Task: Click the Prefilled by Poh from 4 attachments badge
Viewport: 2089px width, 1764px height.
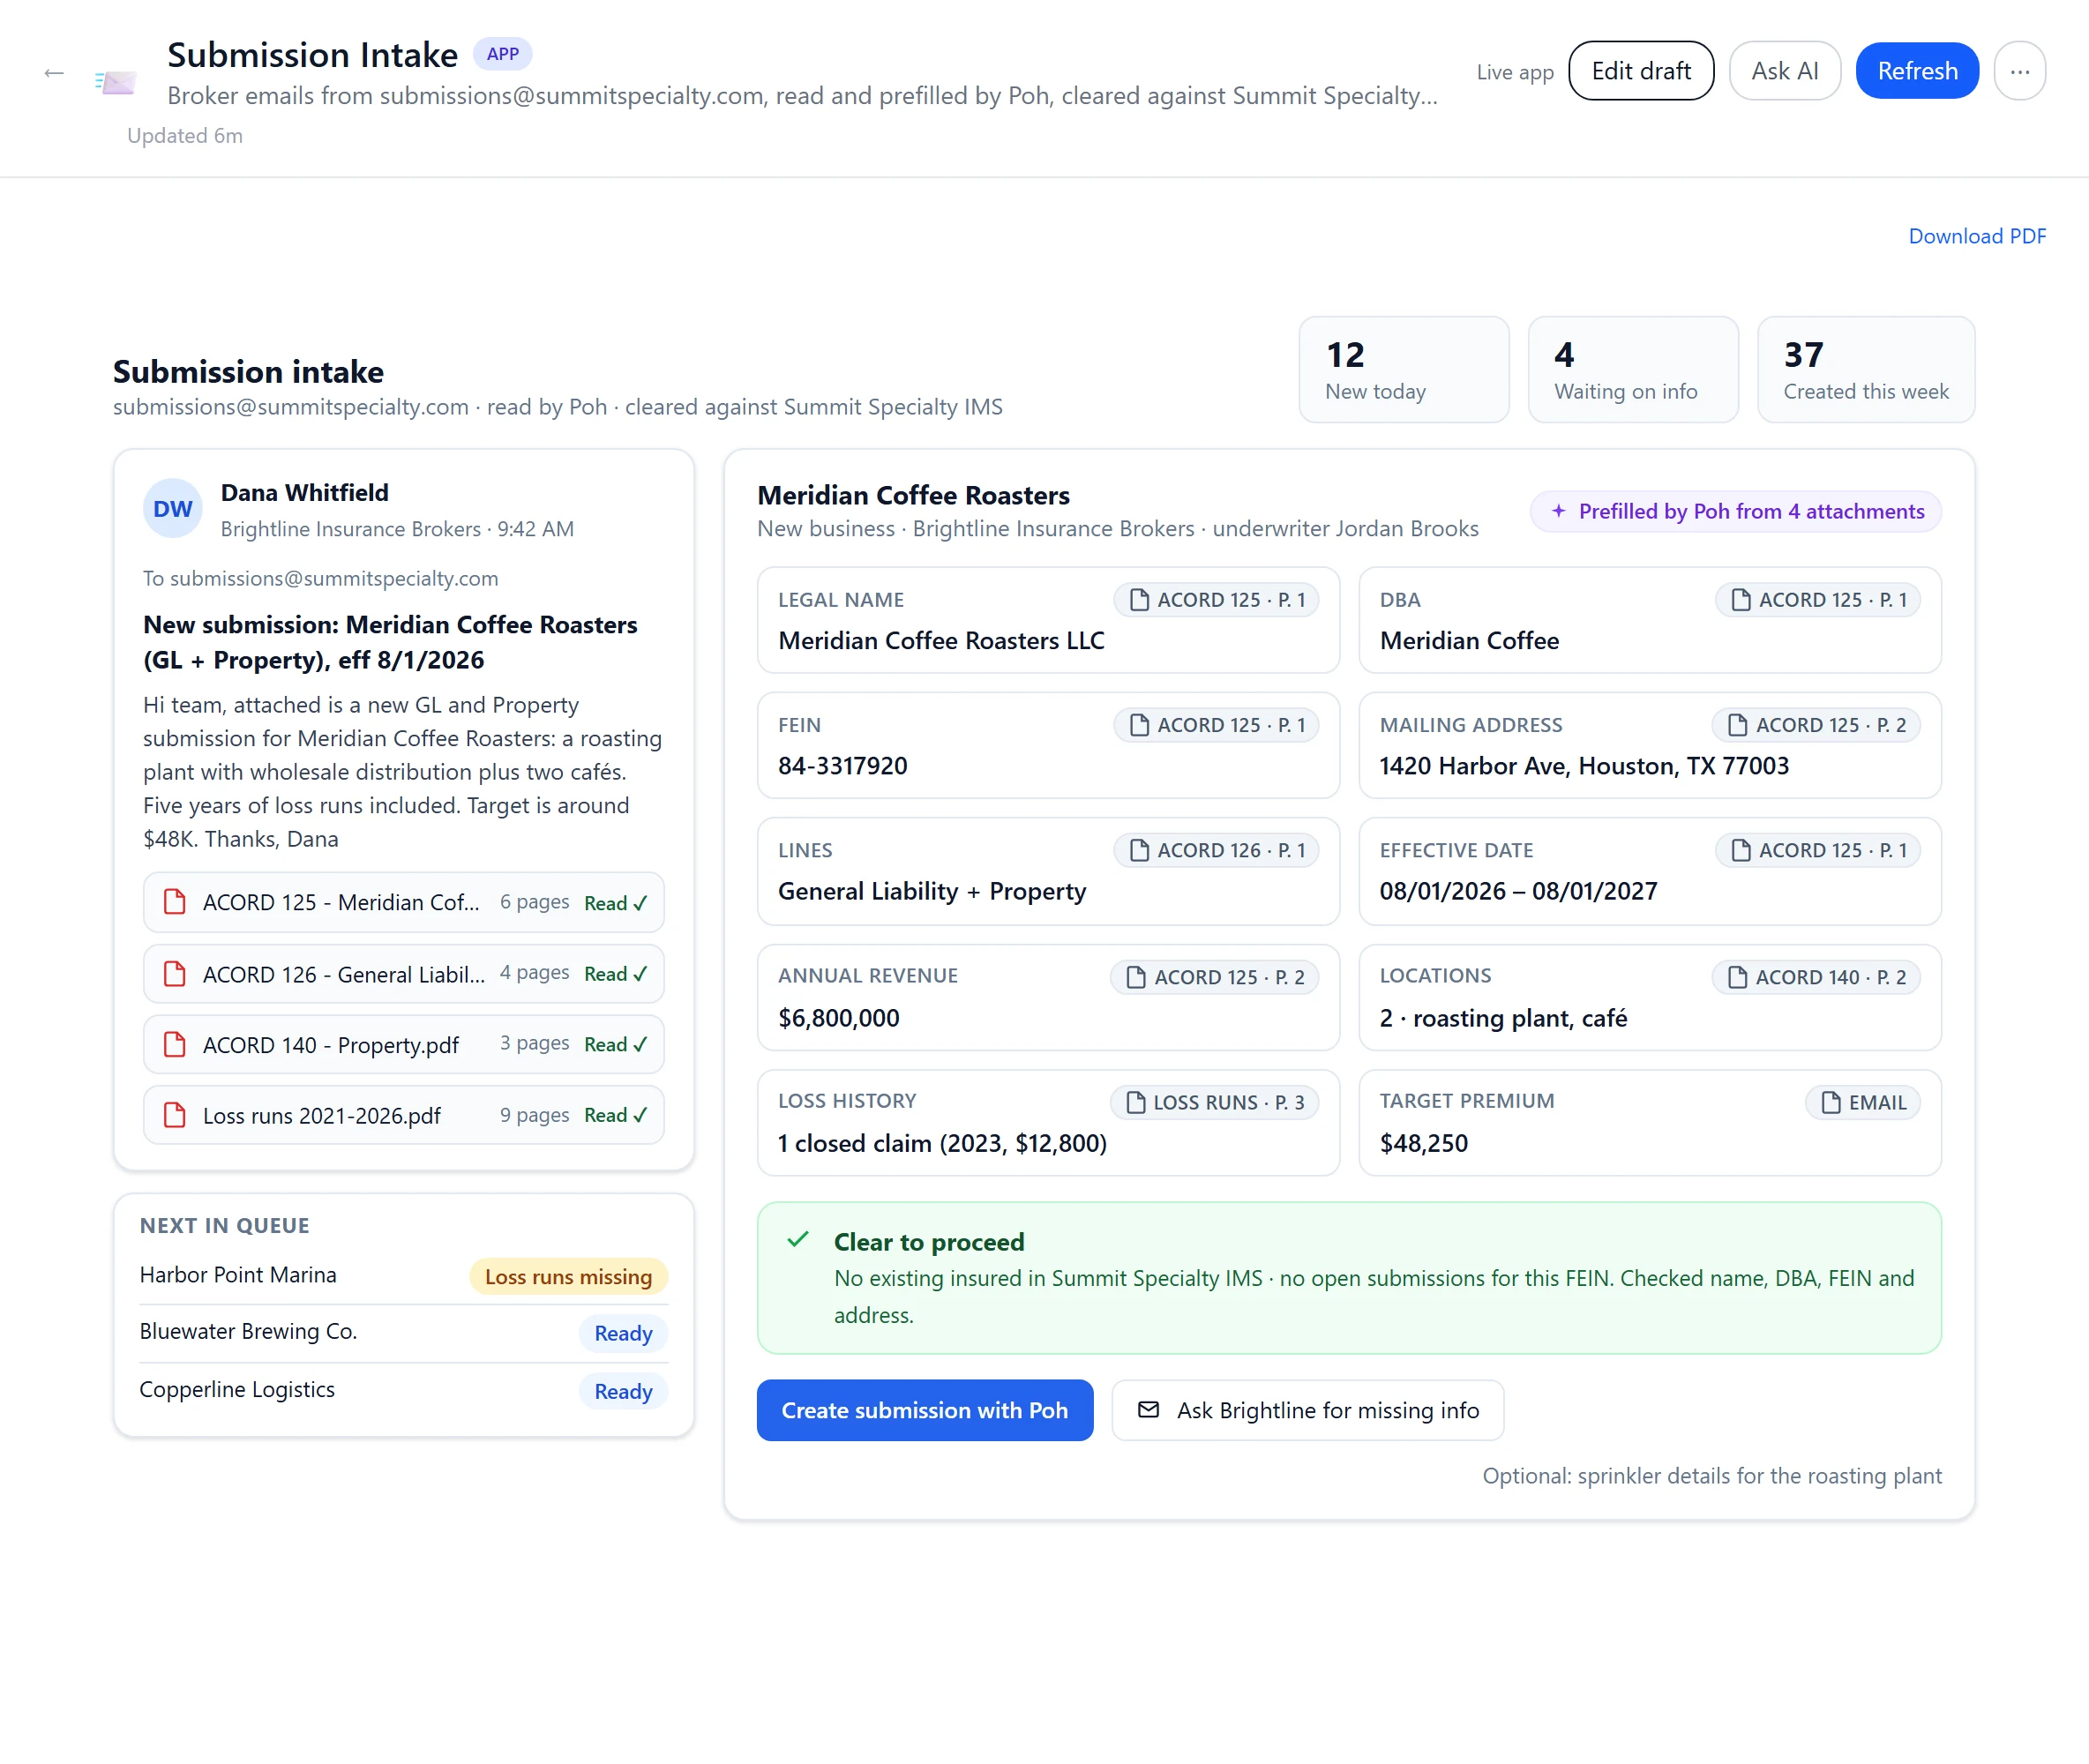Action: click(x=1736, y=511)
